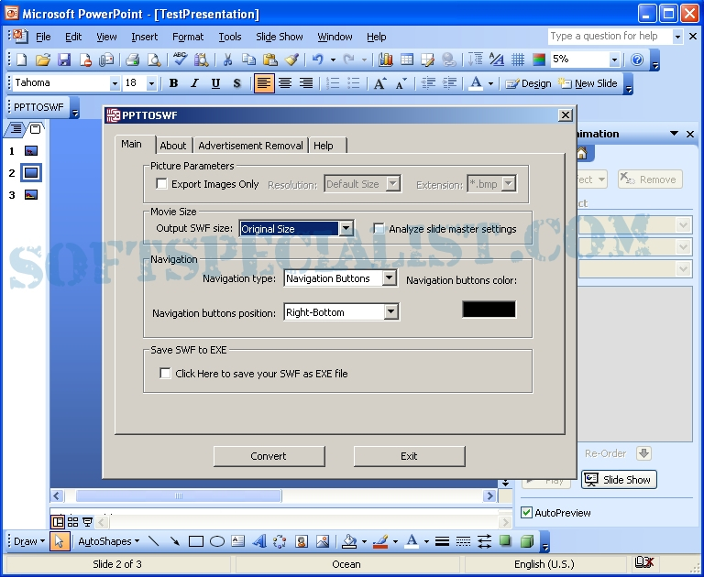The width and height of the screenshot is (704, 577).
Task: Open the Format menu
Action: [188, 37]
